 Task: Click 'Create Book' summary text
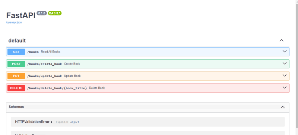(x=72, y=64)
